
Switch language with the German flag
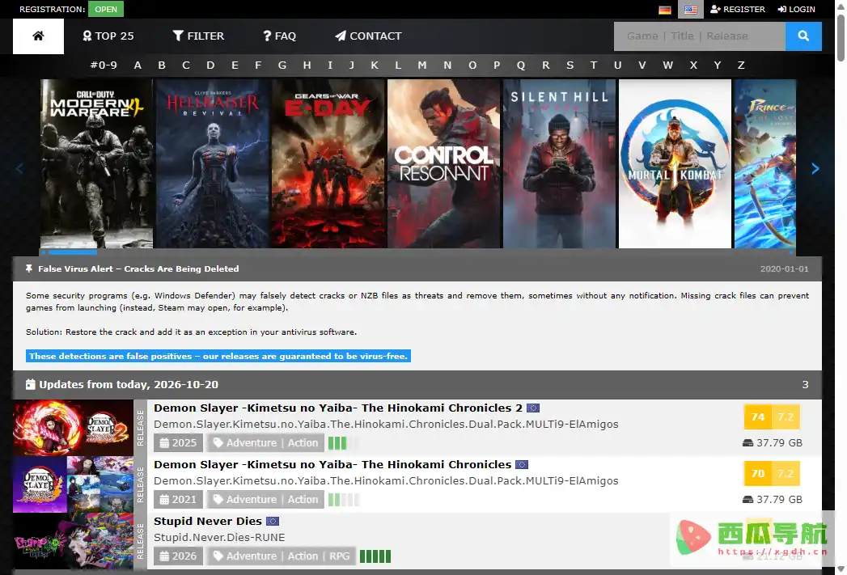[x=665, y=9]
